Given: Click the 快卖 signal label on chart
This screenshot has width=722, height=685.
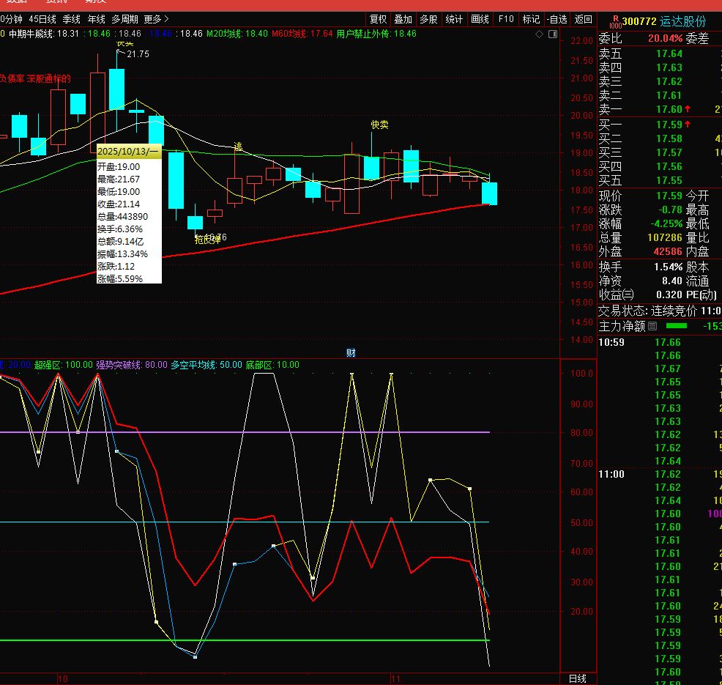Looking at the screenshot, I should tap(380, 125).
